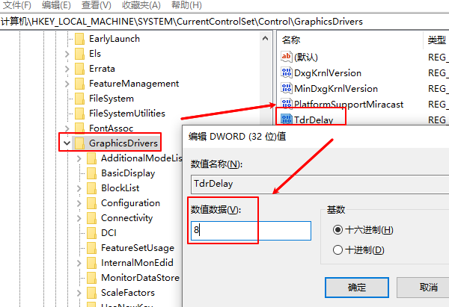Select the FileSystem folder icon
449x307 pixels.
click(x=79, y=99)
